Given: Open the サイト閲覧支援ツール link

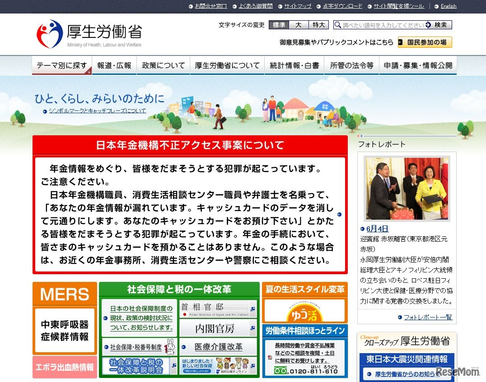Looking at the screenshot, I should pyautogui.click(x=399, y=6).
